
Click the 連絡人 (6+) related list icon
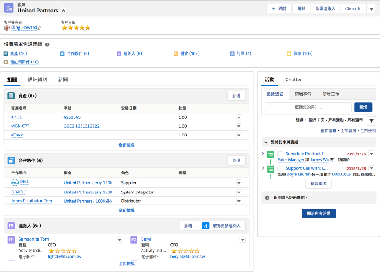(x=12, y=226)
